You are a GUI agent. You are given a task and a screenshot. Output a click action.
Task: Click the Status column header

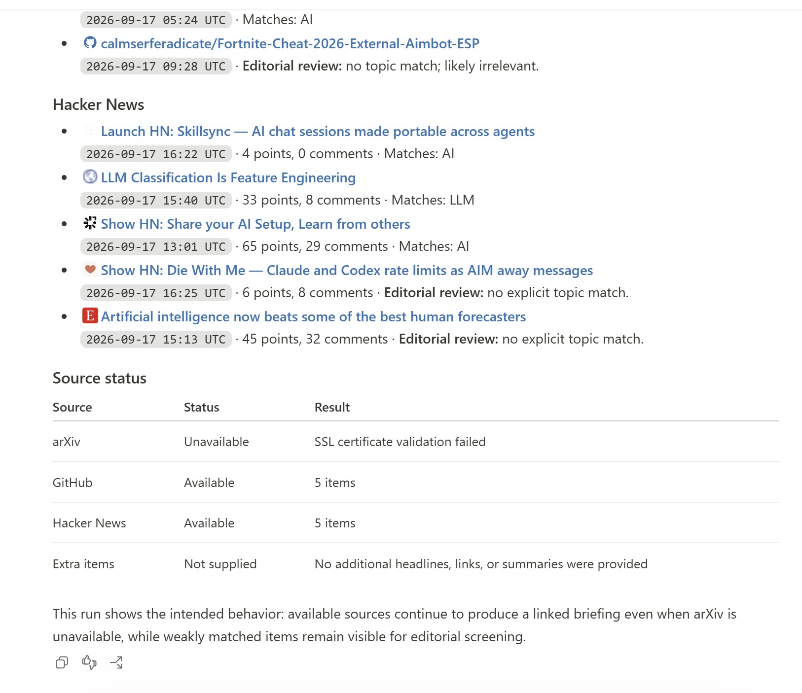pyautogui.click(x=202, y=408)
